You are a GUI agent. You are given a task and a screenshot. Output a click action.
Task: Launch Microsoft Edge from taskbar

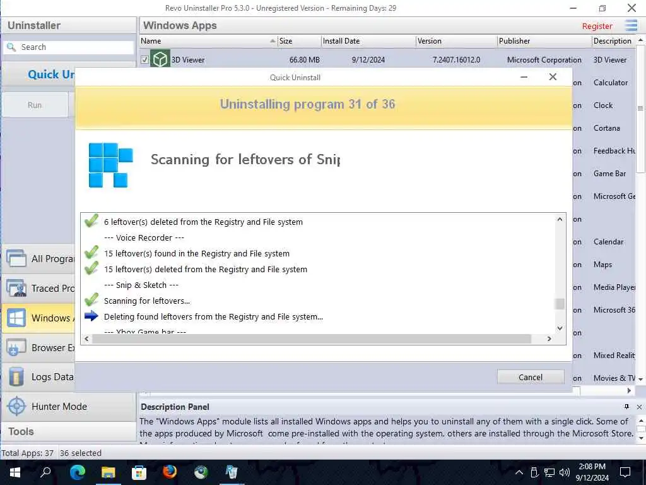pos(77,472)
